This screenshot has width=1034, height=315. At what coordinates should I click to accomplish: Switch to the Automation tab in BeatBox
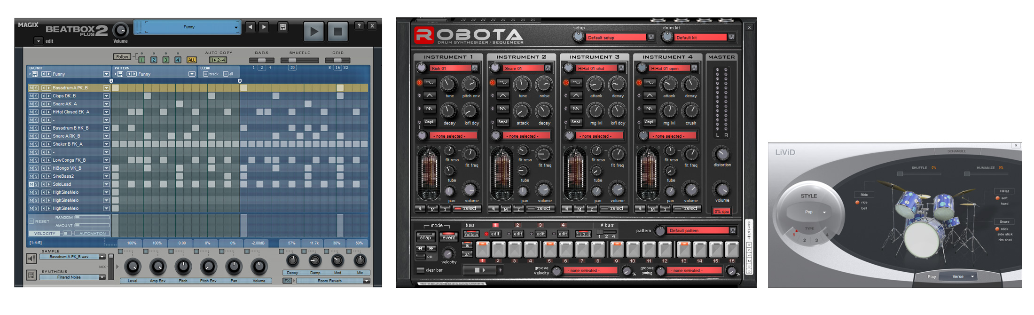click(93, 234)
